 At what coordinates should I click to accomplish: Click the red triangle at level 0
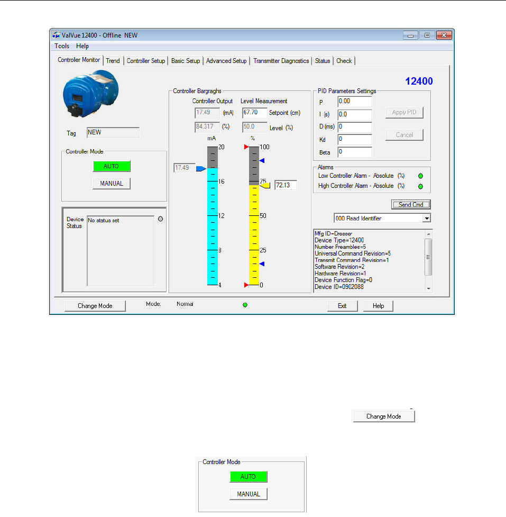pyautogui.click(x=246, y=285)
